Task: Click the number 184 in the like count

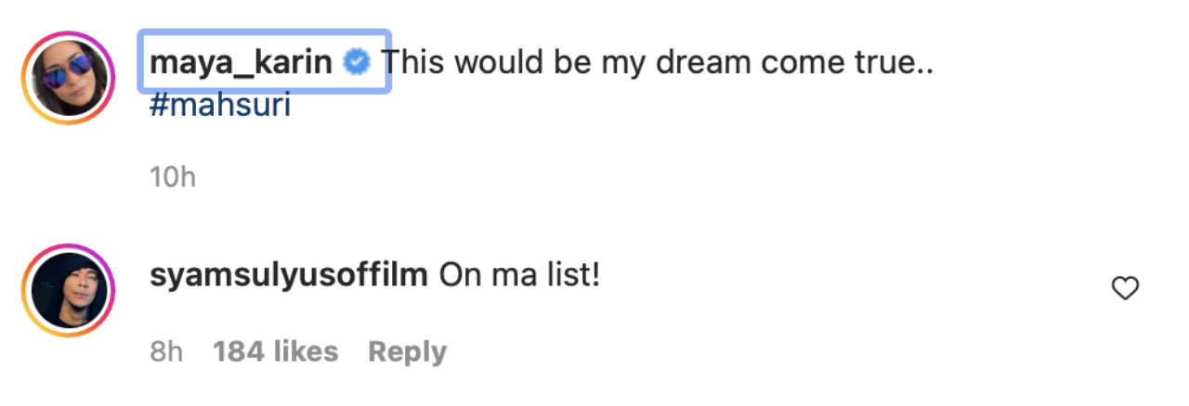Action: click(237, 351)
